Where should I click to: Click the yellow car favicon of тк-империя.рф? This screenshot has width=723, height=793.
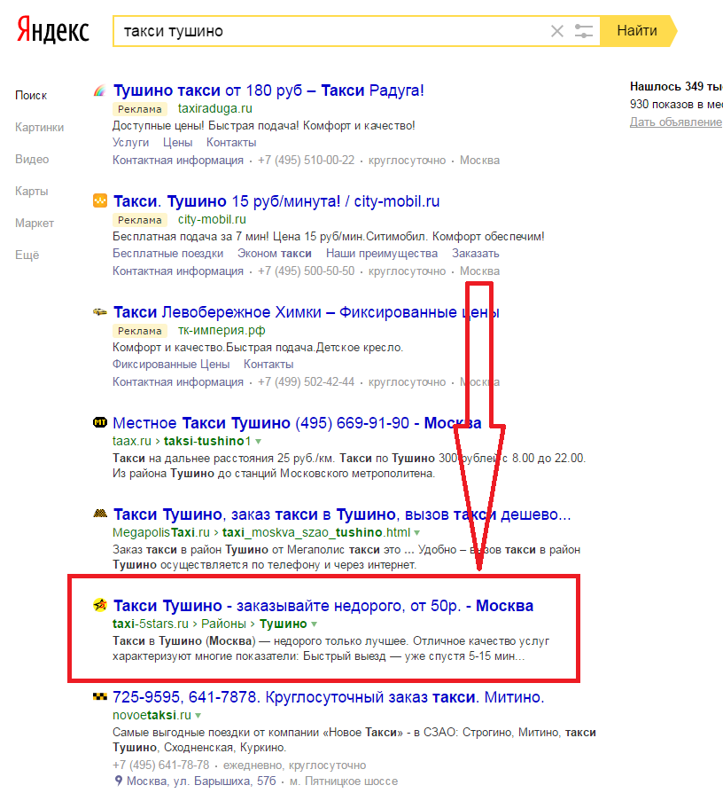tap(100, 312)
